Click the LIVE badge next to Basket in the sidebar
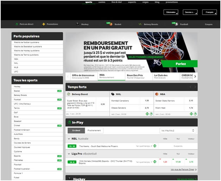The image size is (221, 181). point(59,91)
